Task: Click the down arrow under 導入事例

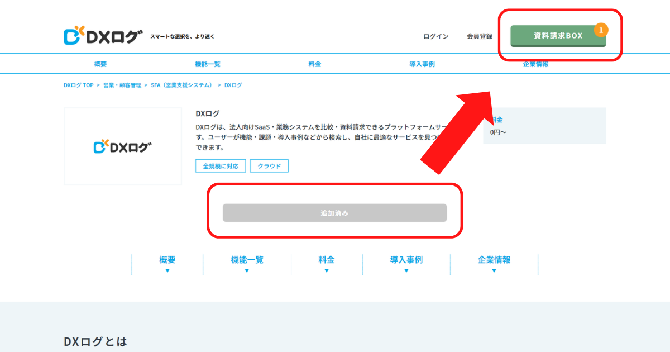Action: pos(406,271)
